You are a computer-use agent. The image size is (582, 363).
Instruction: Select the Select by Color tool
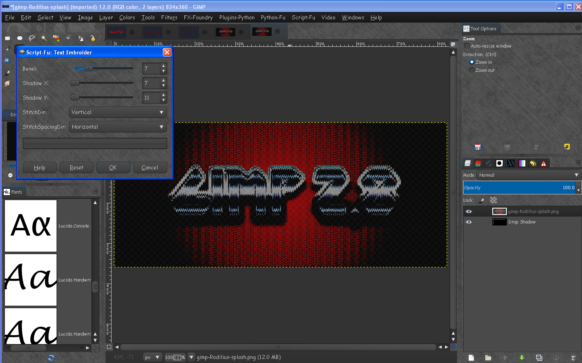tap(56, 38)
